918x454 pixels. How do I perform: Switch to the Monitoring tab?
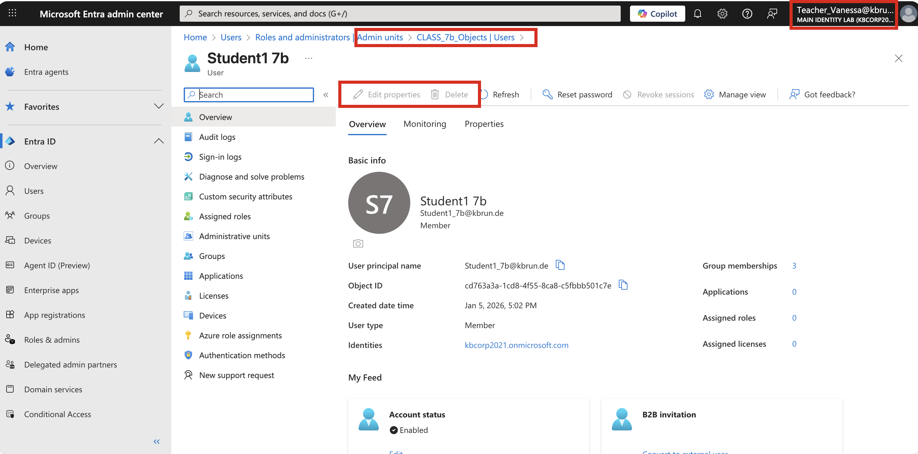tap(425, 124)
